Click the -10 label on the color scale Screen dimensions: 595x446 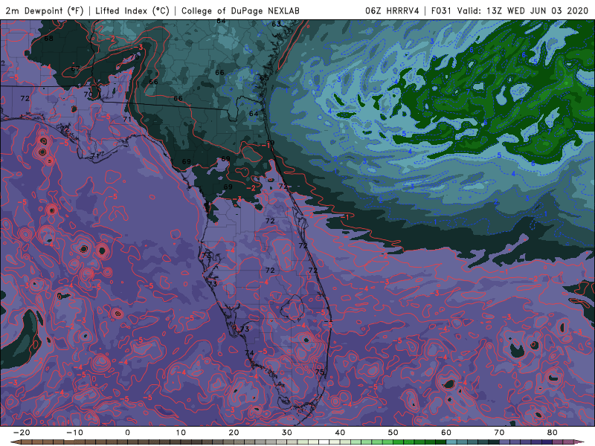pyautogui.click(x=75, y=433)
